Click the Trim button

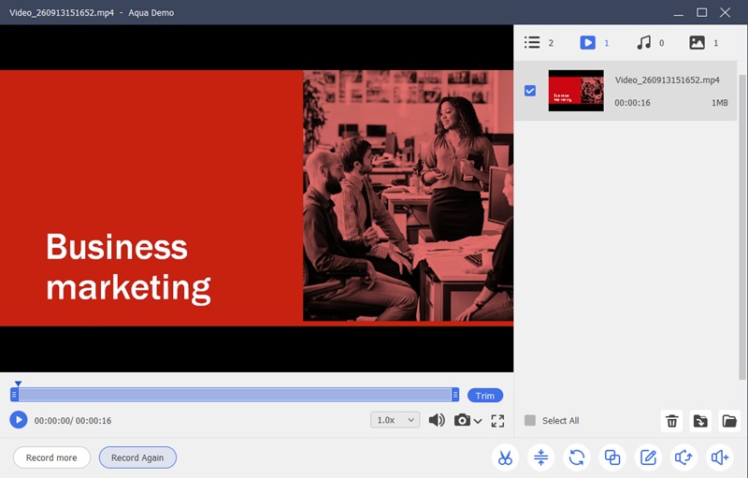tap(484, 396)
